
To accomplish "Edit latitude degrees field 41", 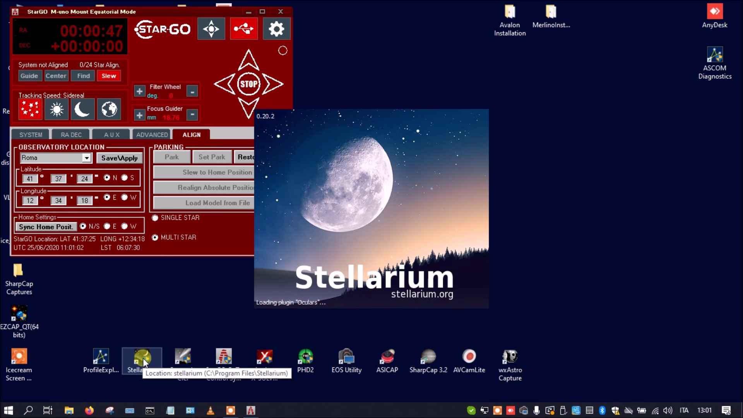I will click(30, 178).
